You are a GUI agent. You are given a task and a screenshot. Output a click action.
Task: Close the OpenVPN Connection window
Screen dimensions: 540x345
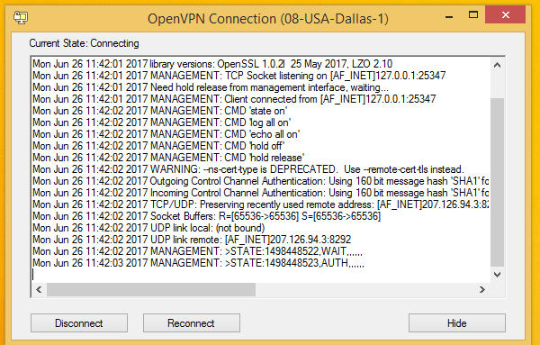click(505, 14)
